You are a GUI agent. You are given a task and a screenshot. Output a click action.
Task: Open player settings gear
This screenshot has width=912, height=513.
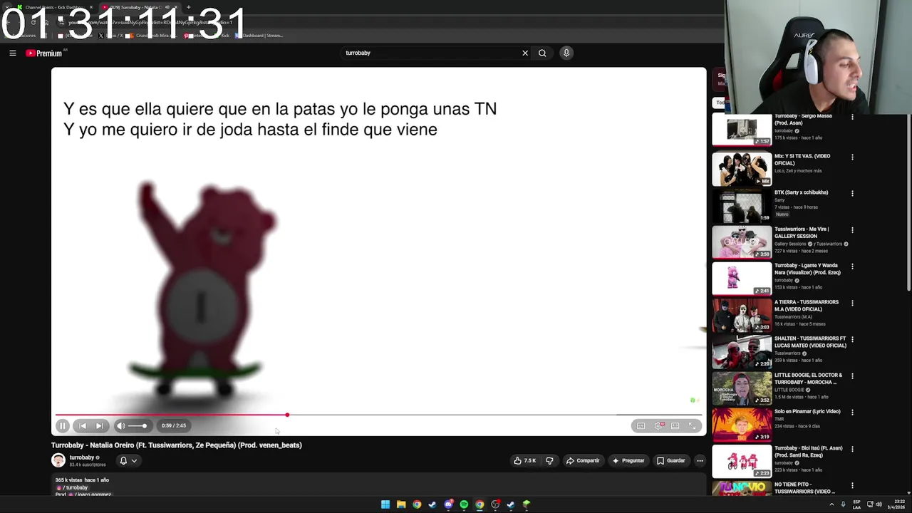pos(658,425)
